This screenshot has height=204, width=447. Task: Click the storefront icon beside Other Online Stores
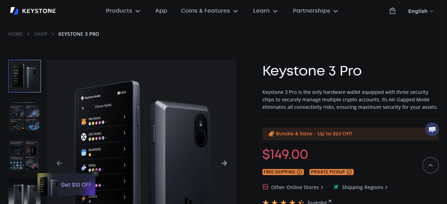265,187
